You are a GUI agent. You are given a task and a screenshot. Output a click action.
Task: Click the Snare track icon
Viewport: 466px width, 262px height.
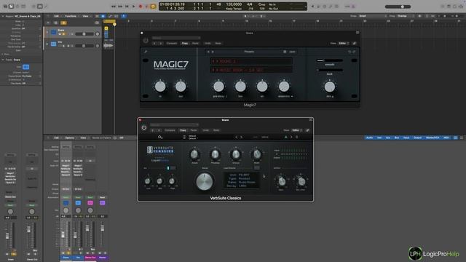point(53,32)
